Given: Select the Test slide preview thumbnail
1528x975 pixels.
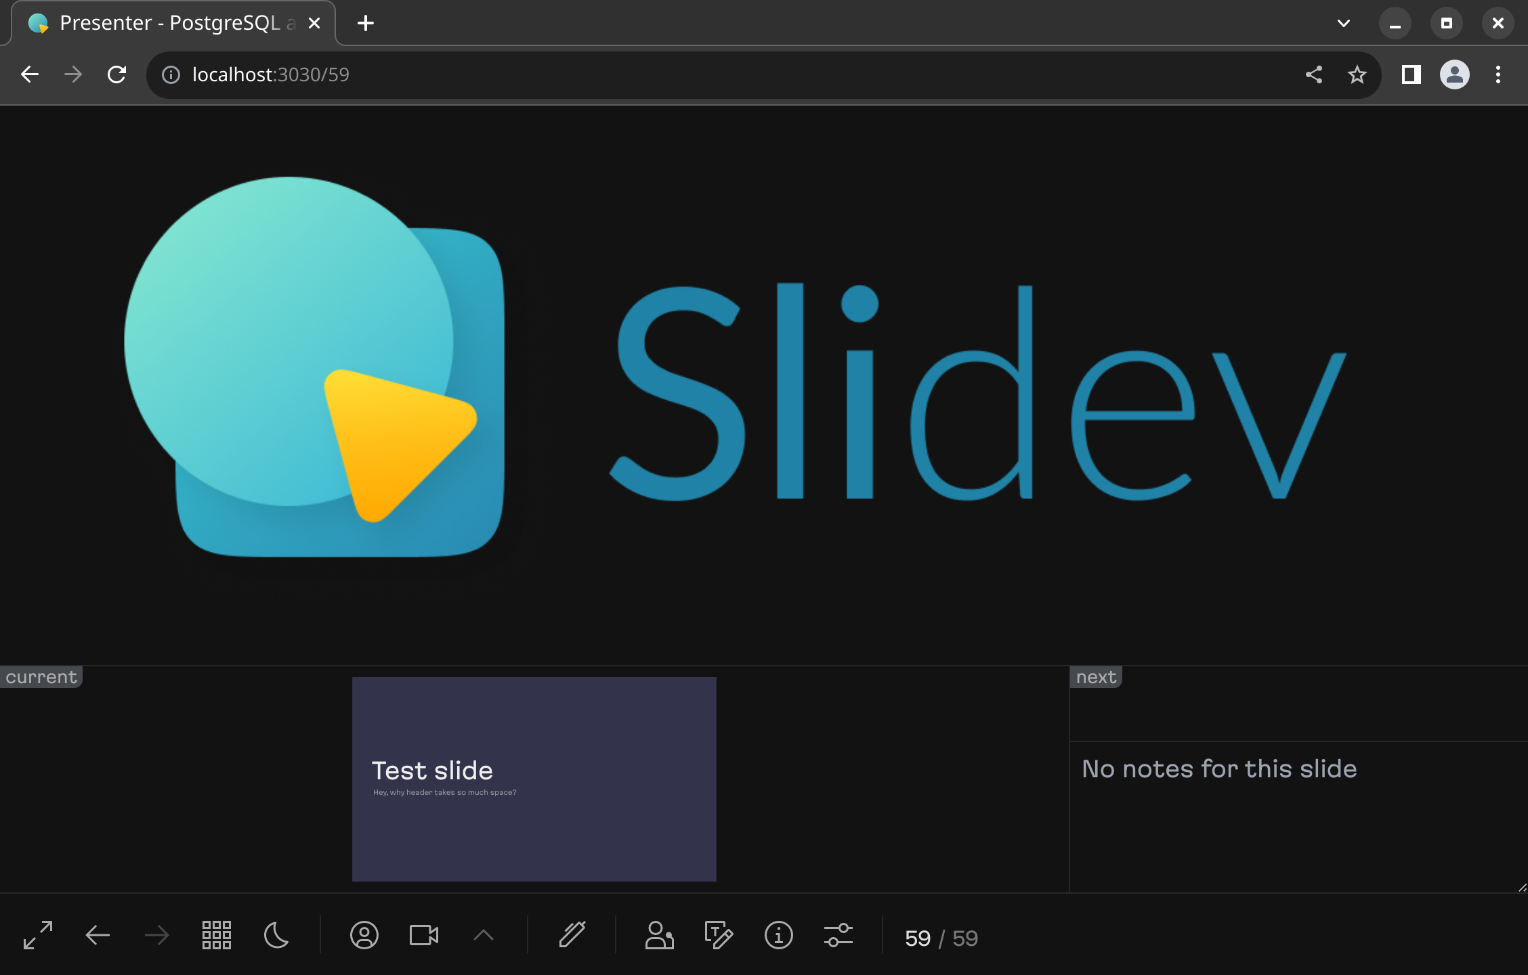Looking at the screenshot, I should tap(534, 779).
